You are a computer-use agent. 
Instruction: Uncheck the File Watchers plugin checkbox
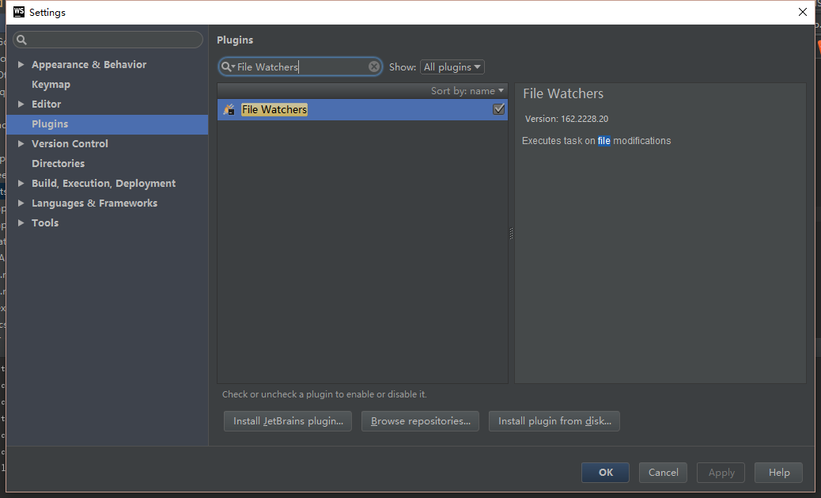498,109
